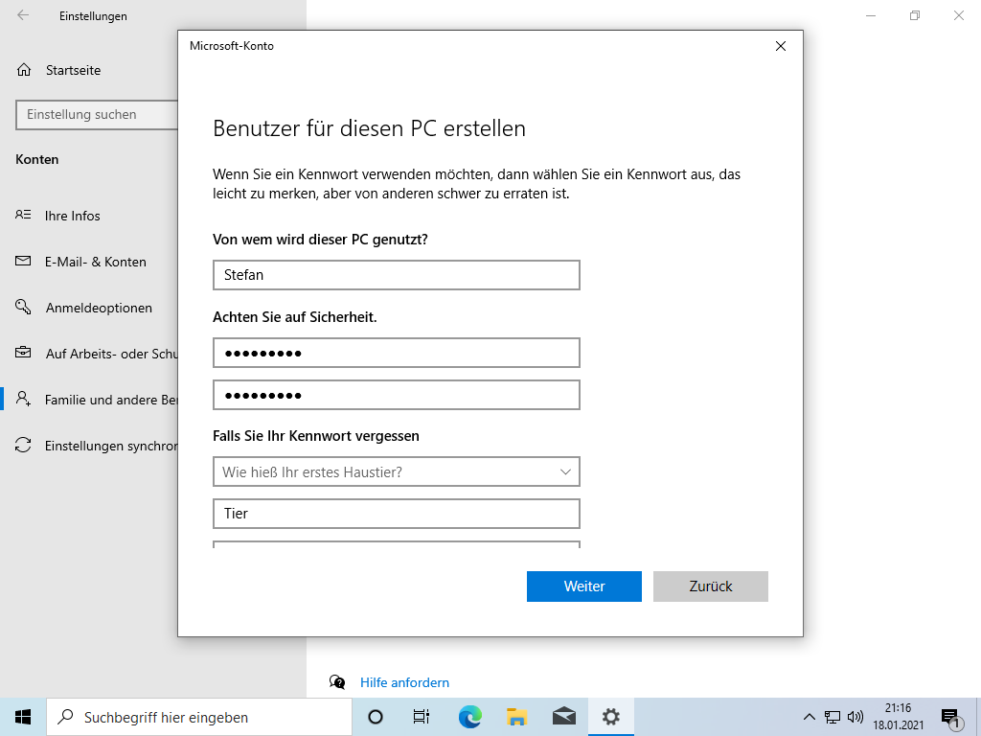Image resolution: width=981 pixels, height=736 pixels.
Task: Open the Windows Start menu
Action: coord(23,717)
